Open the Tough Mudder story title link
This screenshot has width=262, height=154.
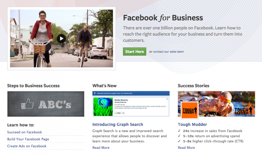192,124
